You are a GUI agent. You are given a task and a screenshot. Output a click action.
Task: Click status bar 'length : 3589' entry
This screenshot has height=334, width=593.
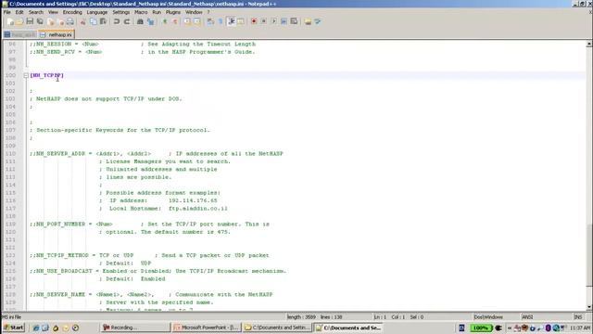coord(301,317)
